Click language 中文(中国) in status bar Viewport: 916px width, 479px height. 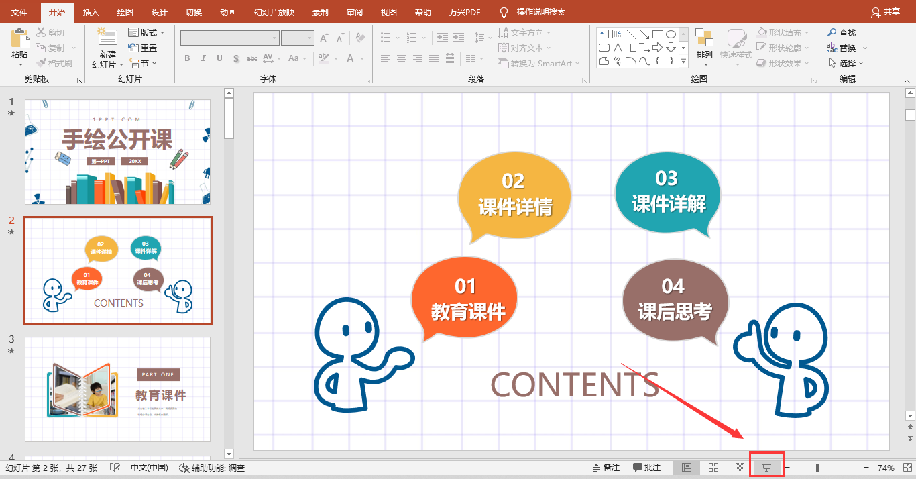point(149,468)
